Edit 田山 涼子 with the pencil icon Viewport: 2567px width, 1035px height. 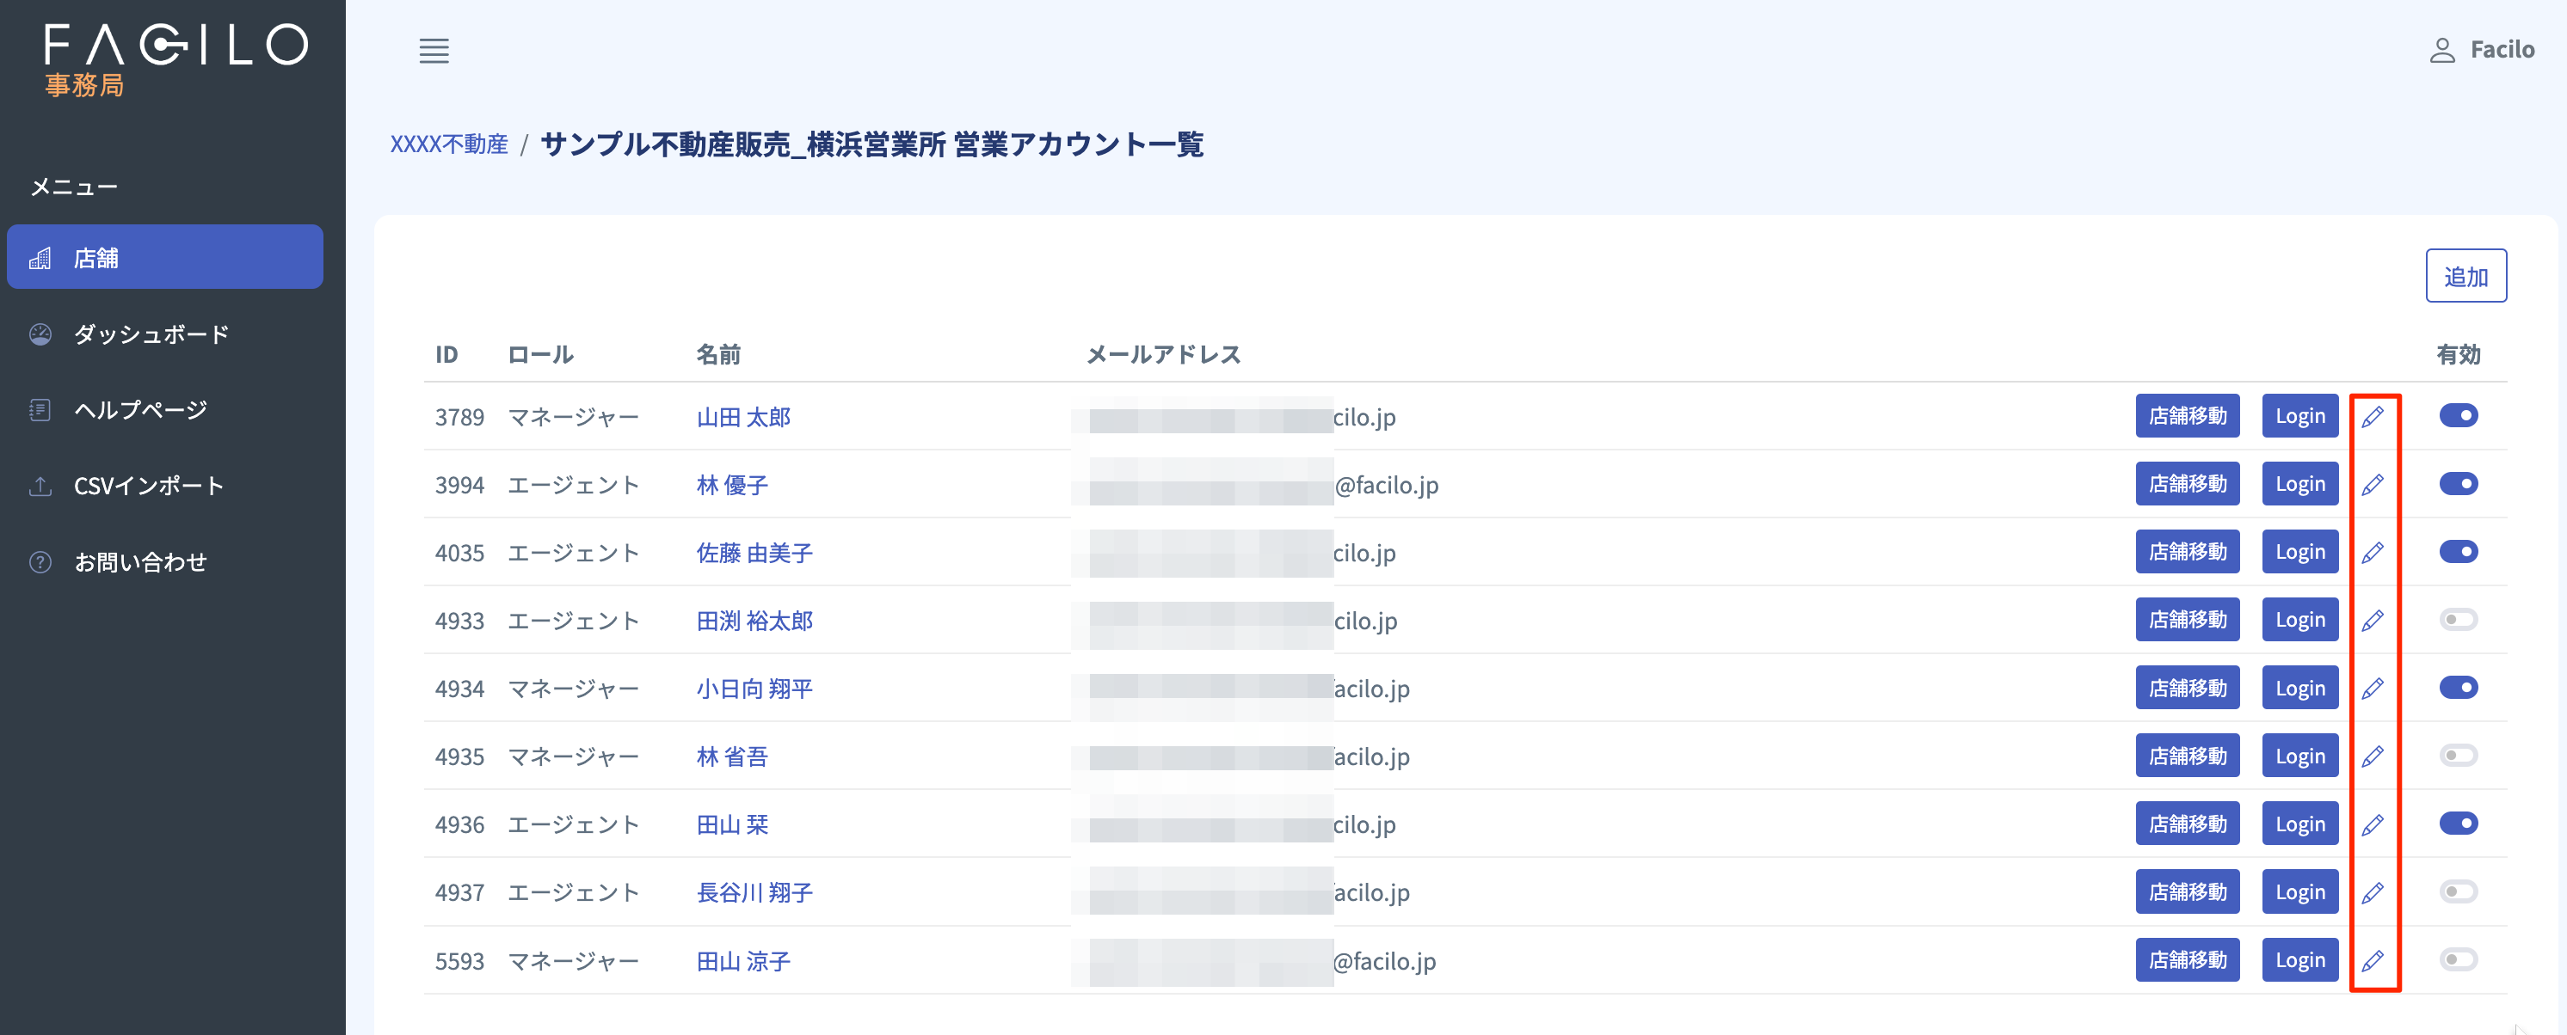[x=2373, y=961]
